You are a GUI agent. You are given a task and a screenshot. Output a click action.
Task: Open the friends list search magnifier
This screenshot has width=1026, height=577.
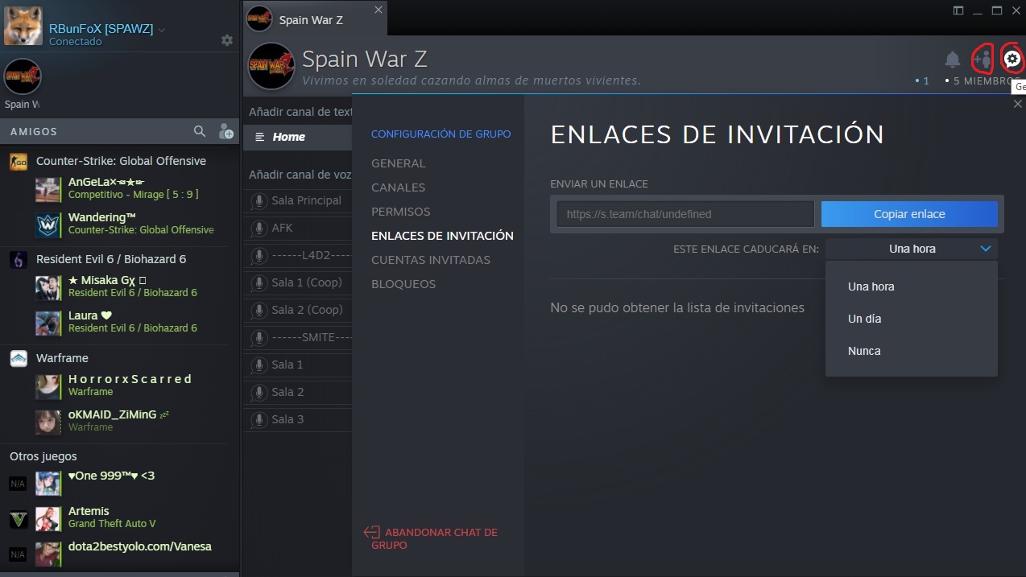(200, 131)
